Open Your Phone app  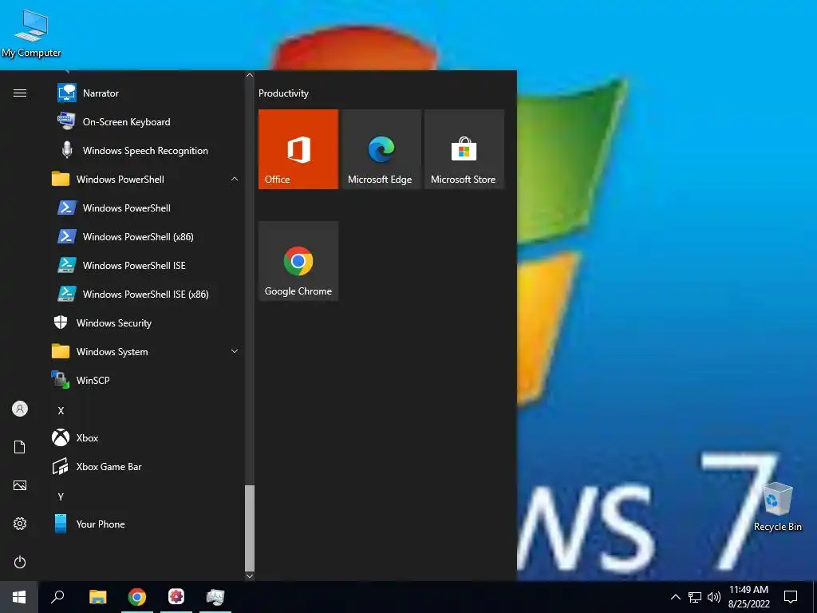point(146,524)
